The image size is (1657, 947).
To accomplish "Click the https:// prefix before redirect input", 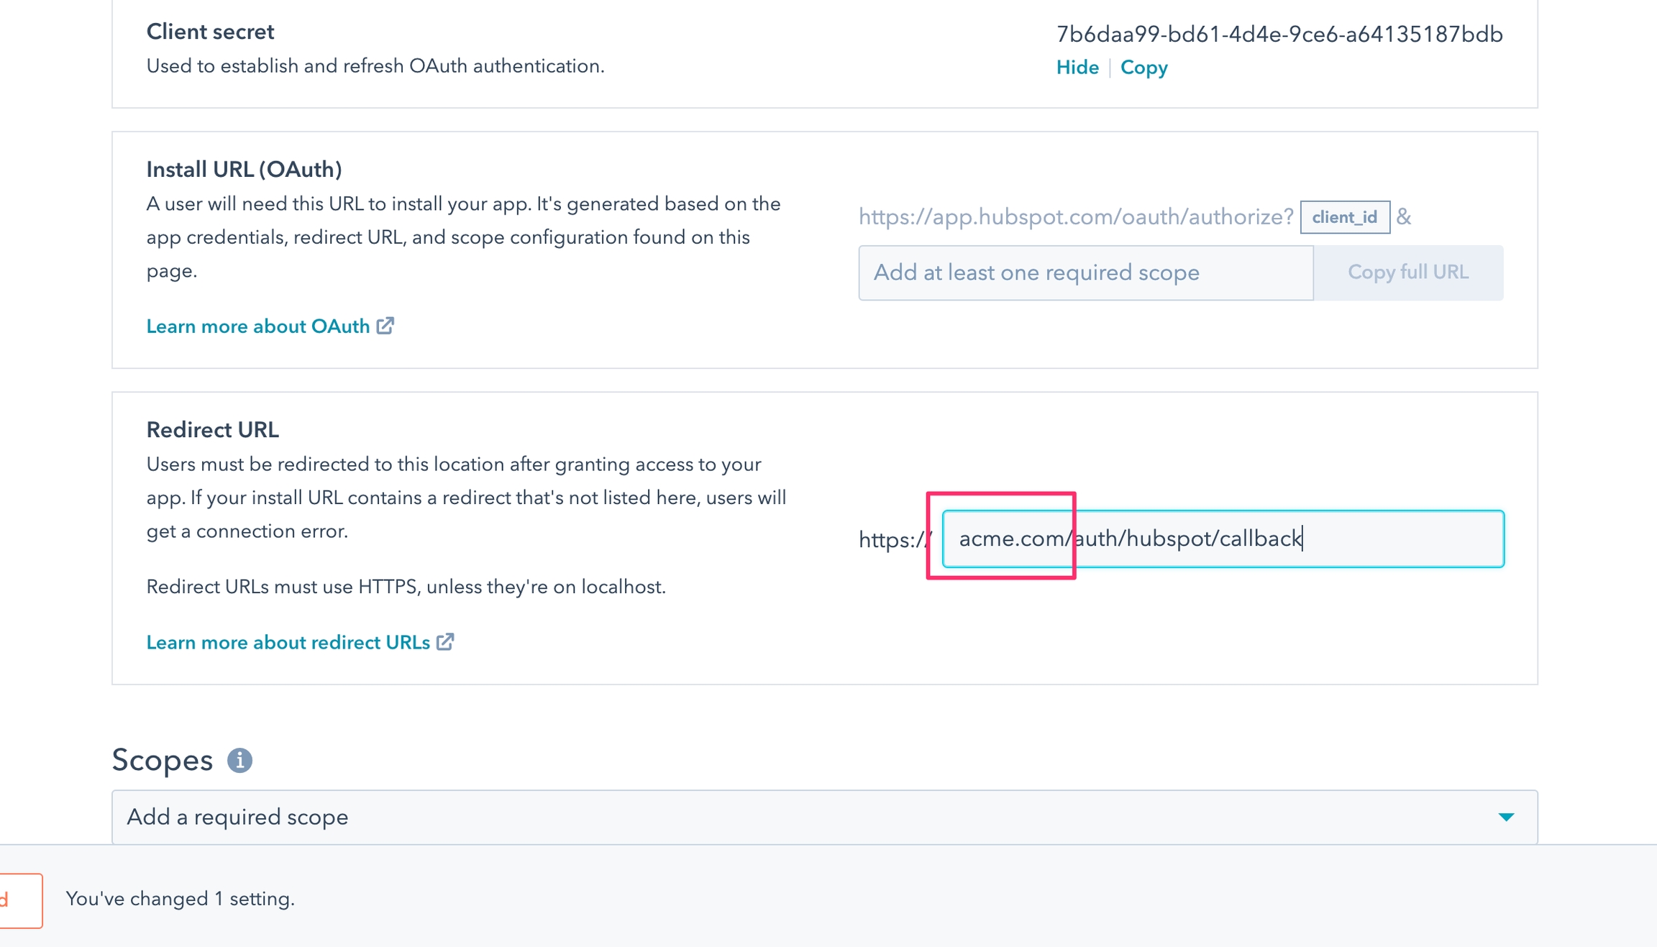I will click(x=892, y=539).
